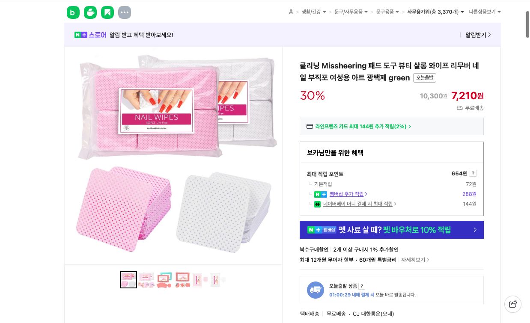Click the card icon next to 라인프렌즈 카드 benefit

pyautogui.click(x=310, y=126)
